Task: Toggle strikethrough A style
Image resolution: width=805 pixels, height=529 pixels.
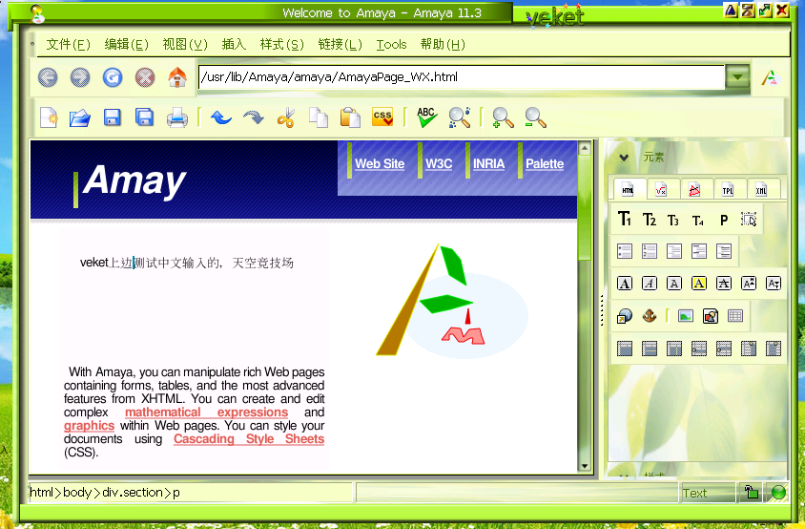Action: point(723,284)
